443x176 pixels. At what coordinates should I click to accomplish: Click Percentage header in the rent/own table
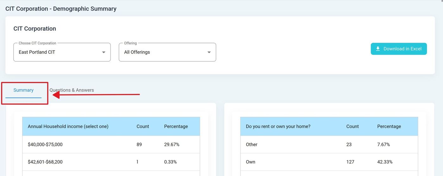coord(389,126)
